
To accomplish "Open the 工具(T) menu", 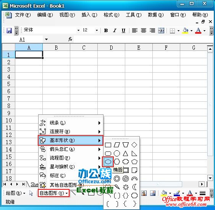I will (x=134, y=15).
